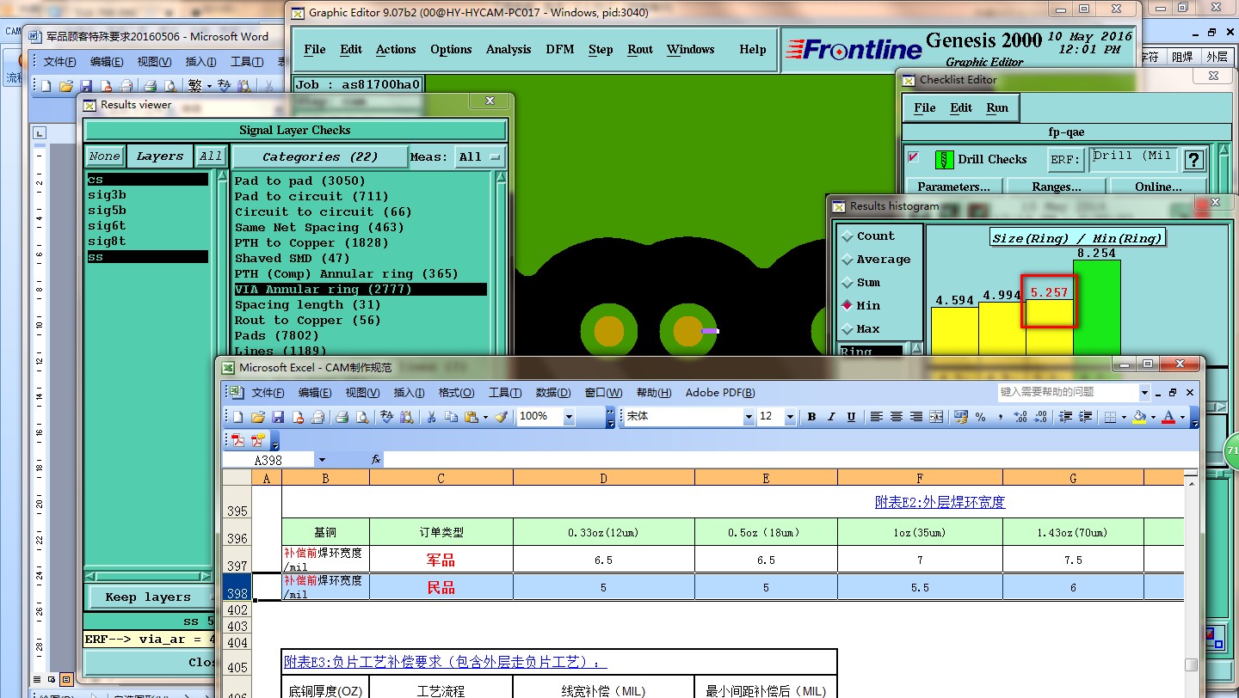The width and height of the screenshot is (1239, 698).
Task: Open the DFM menu in Graphic Editor
Action: [x=560, y=49]
